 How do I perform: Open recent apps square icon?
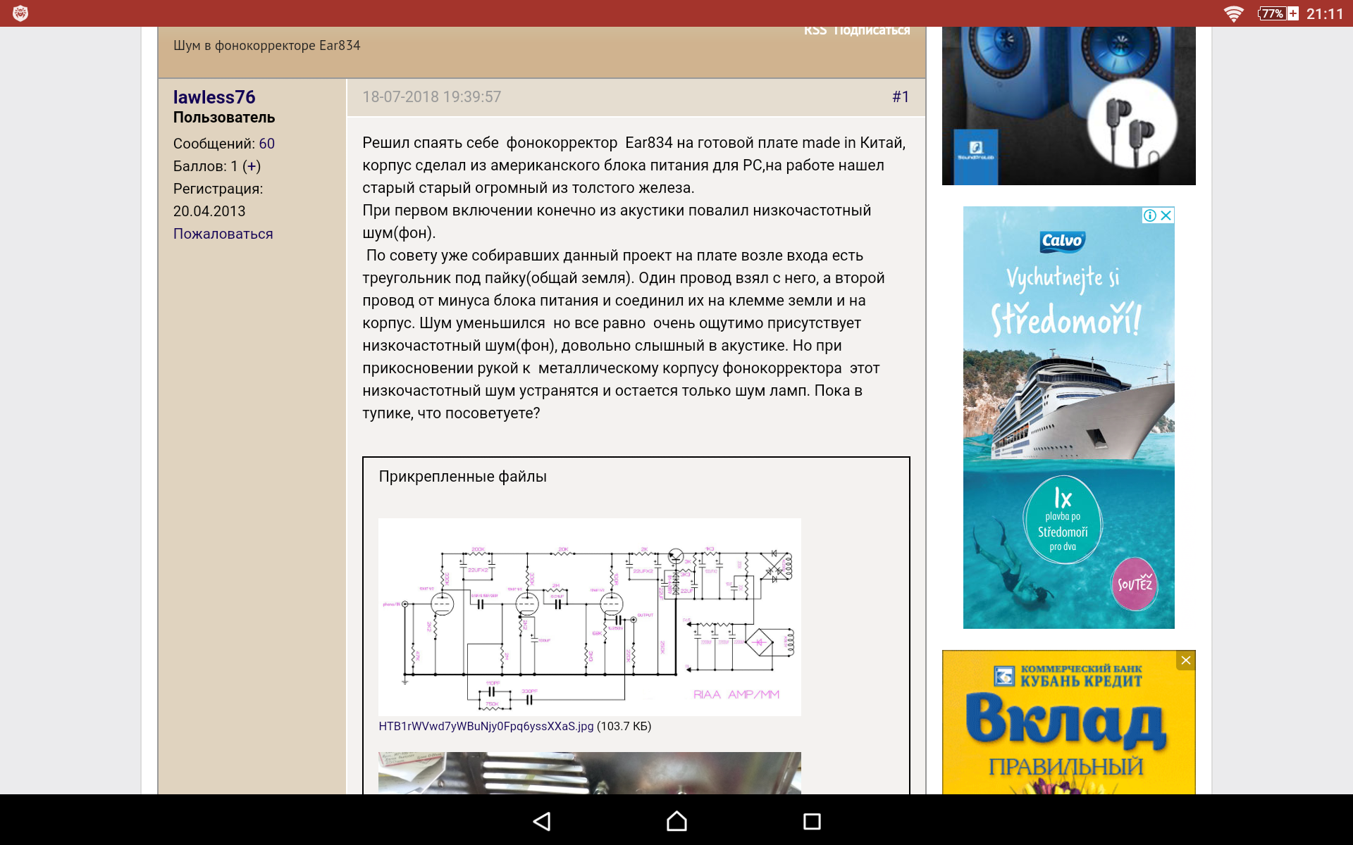(x=812, y=821)
